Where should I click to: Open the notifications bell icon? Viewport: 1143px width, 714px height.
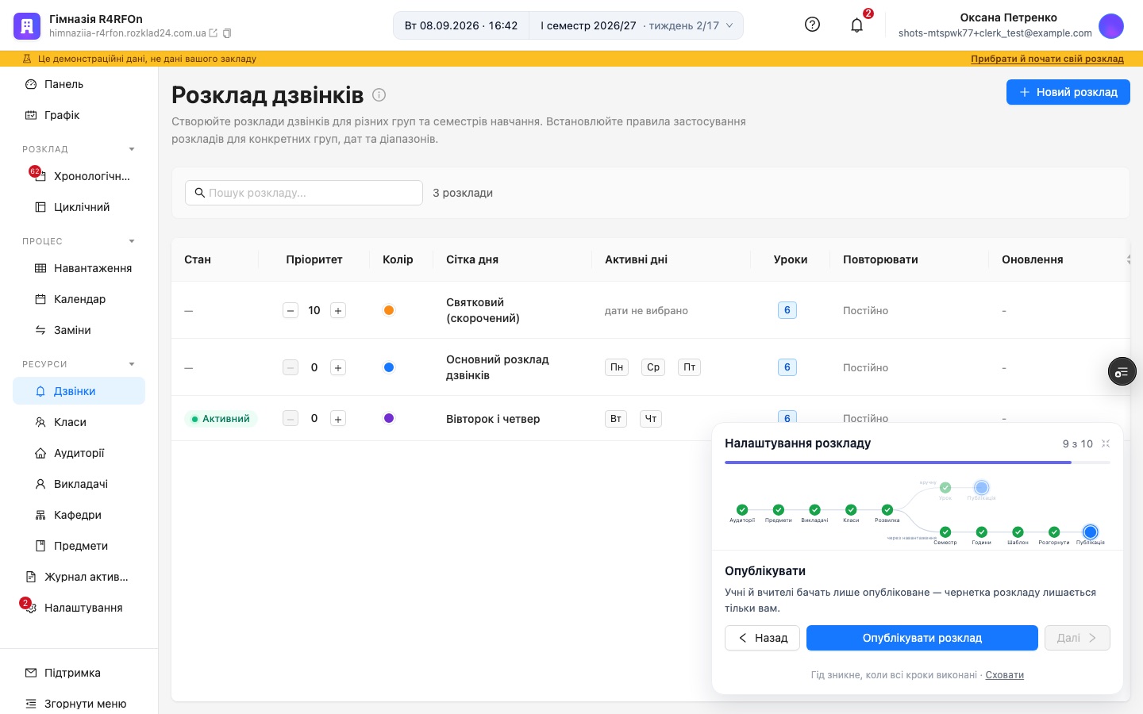[856, 25]
